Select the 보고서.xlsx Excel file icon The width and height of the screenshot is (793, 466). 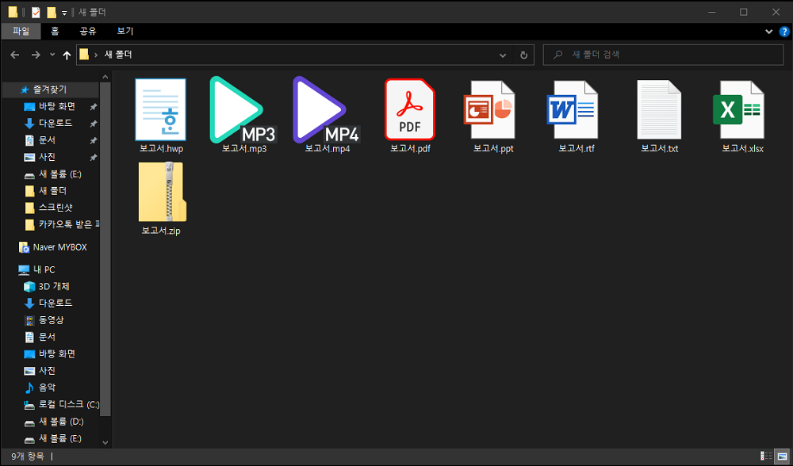pos(739,109)
